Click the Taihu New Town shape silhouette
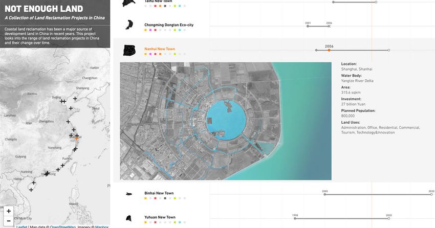Image resolution: width=435 pixels, height=228 pixels. pyautogui.click(x=129, y=3)
